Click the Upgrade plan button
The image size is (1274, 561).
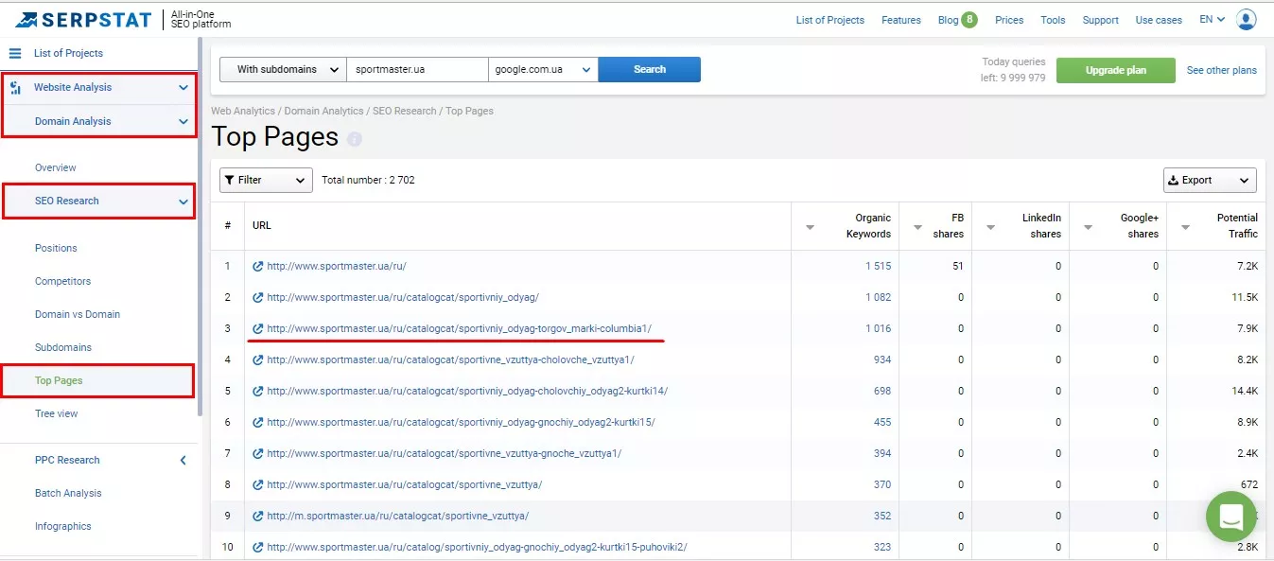click(1116, 70)
